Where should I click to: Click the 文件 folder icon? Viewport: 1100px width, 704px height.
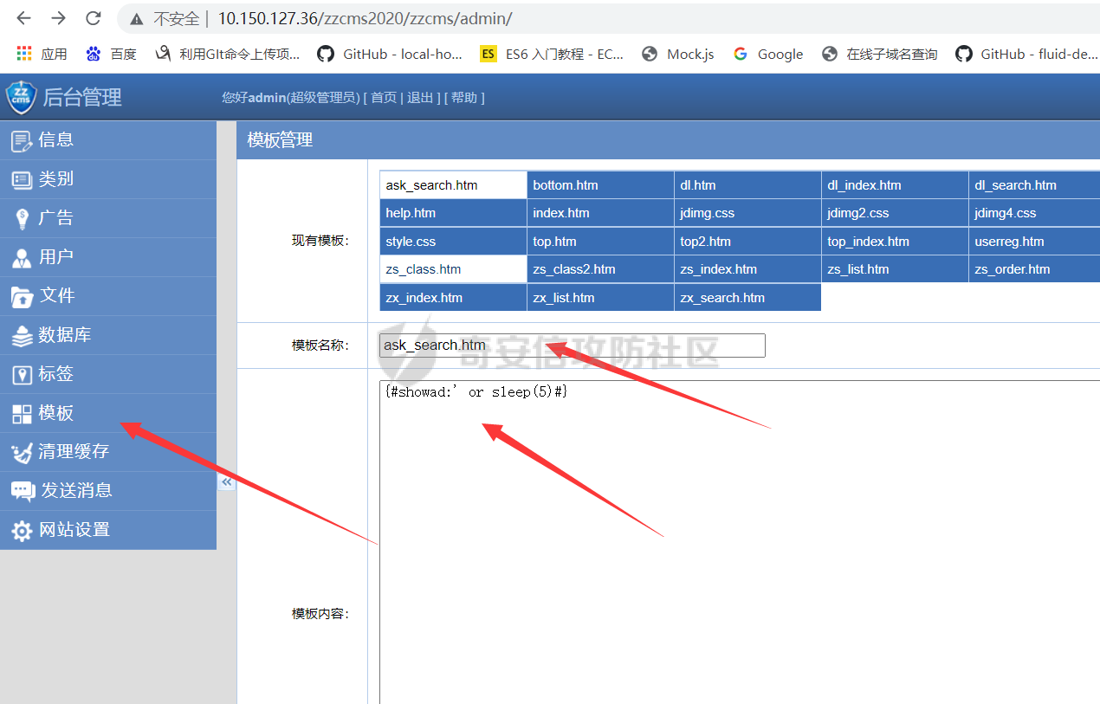[22, 296]
